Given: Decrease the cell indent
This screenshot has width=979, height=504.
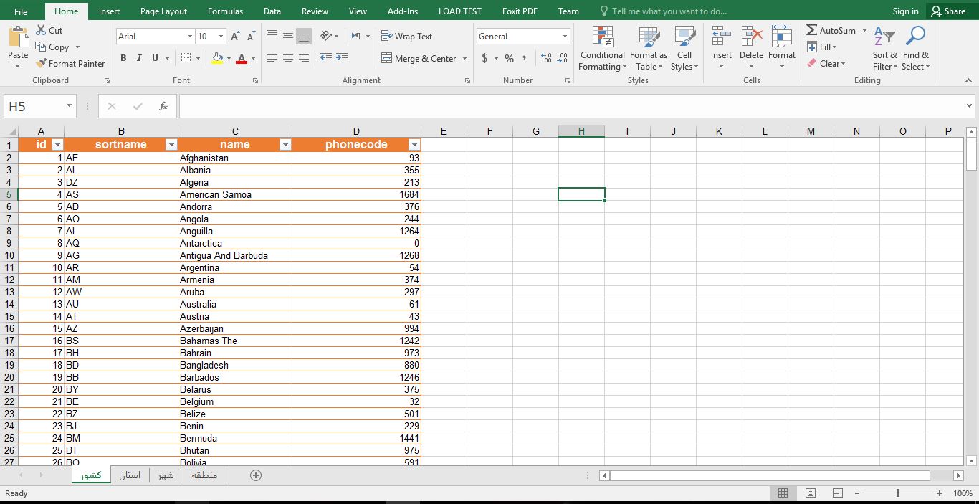Looking at the screenshot, I should (x=326, y=58).
